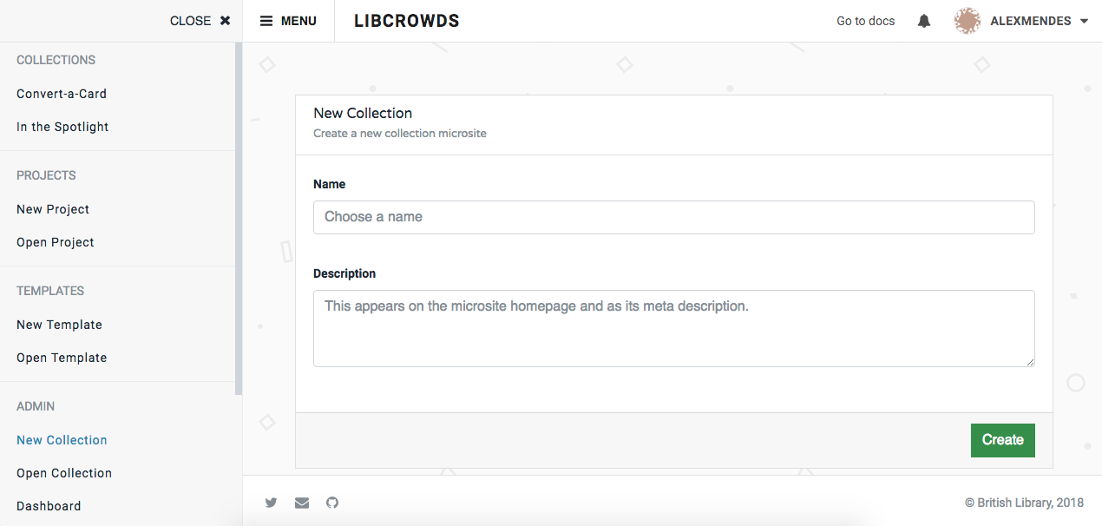Click the Create button
This screenshot has width=1102, height=526.
[1002, 440]
